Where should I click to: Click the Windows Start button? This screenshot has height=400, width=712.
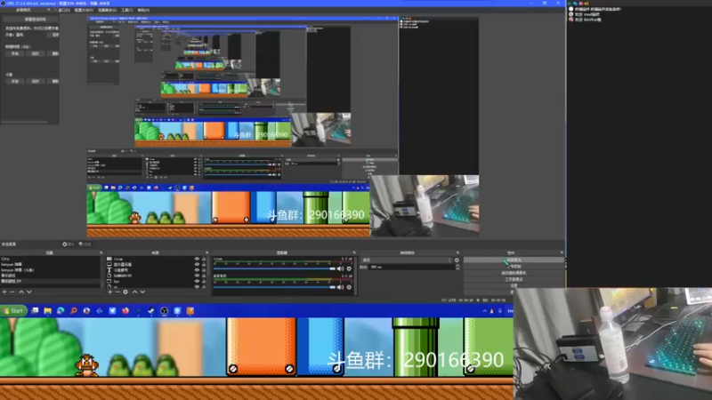[13, 310]
